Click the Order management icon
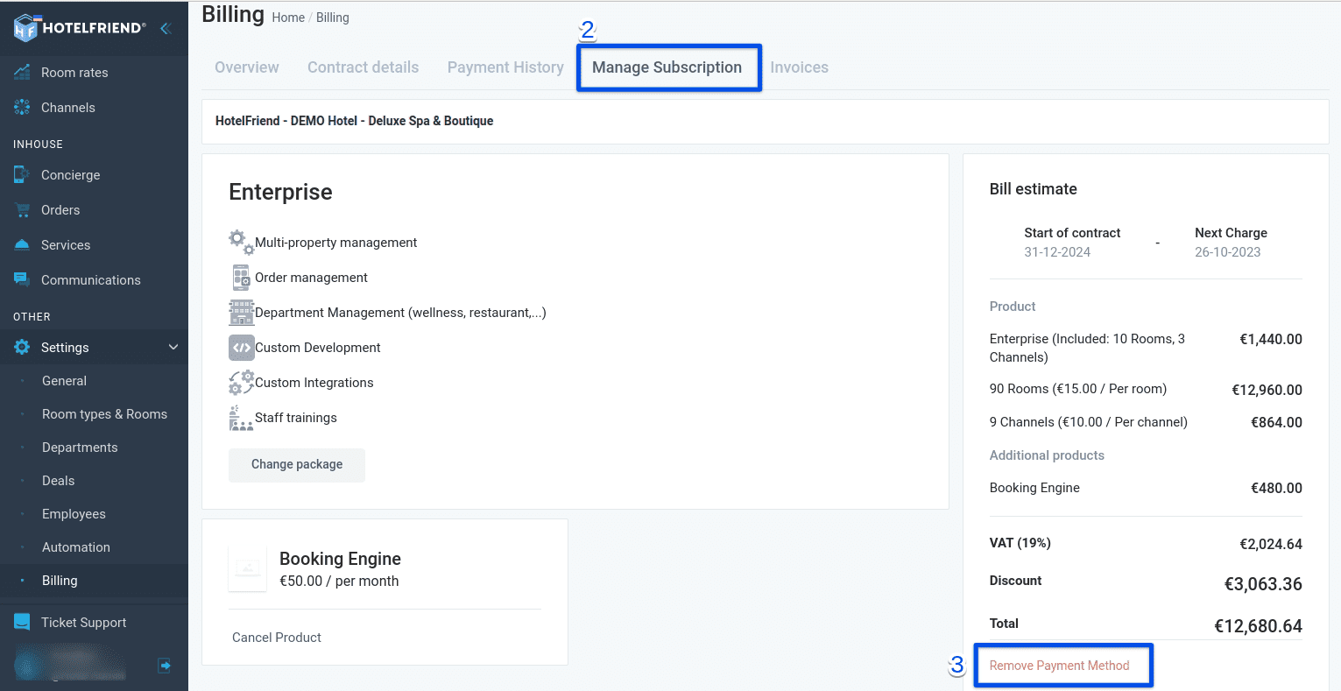The image size is (1341, 691). tap(241, 278)
